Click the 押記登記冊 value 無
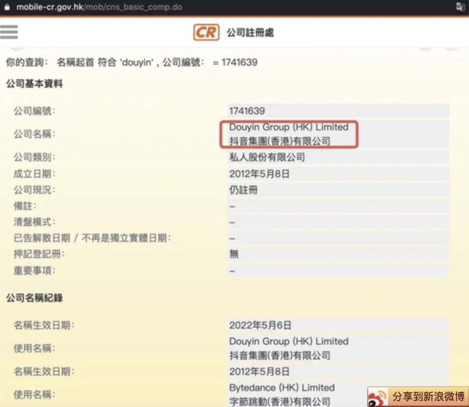The height and width of the screenshot is (407, 469). (234, 254)
